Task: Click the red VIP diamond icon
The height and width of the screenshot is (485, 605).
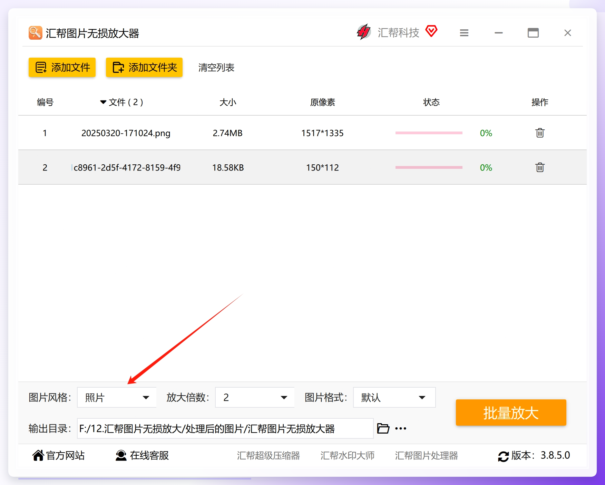Action: point(431,31)
